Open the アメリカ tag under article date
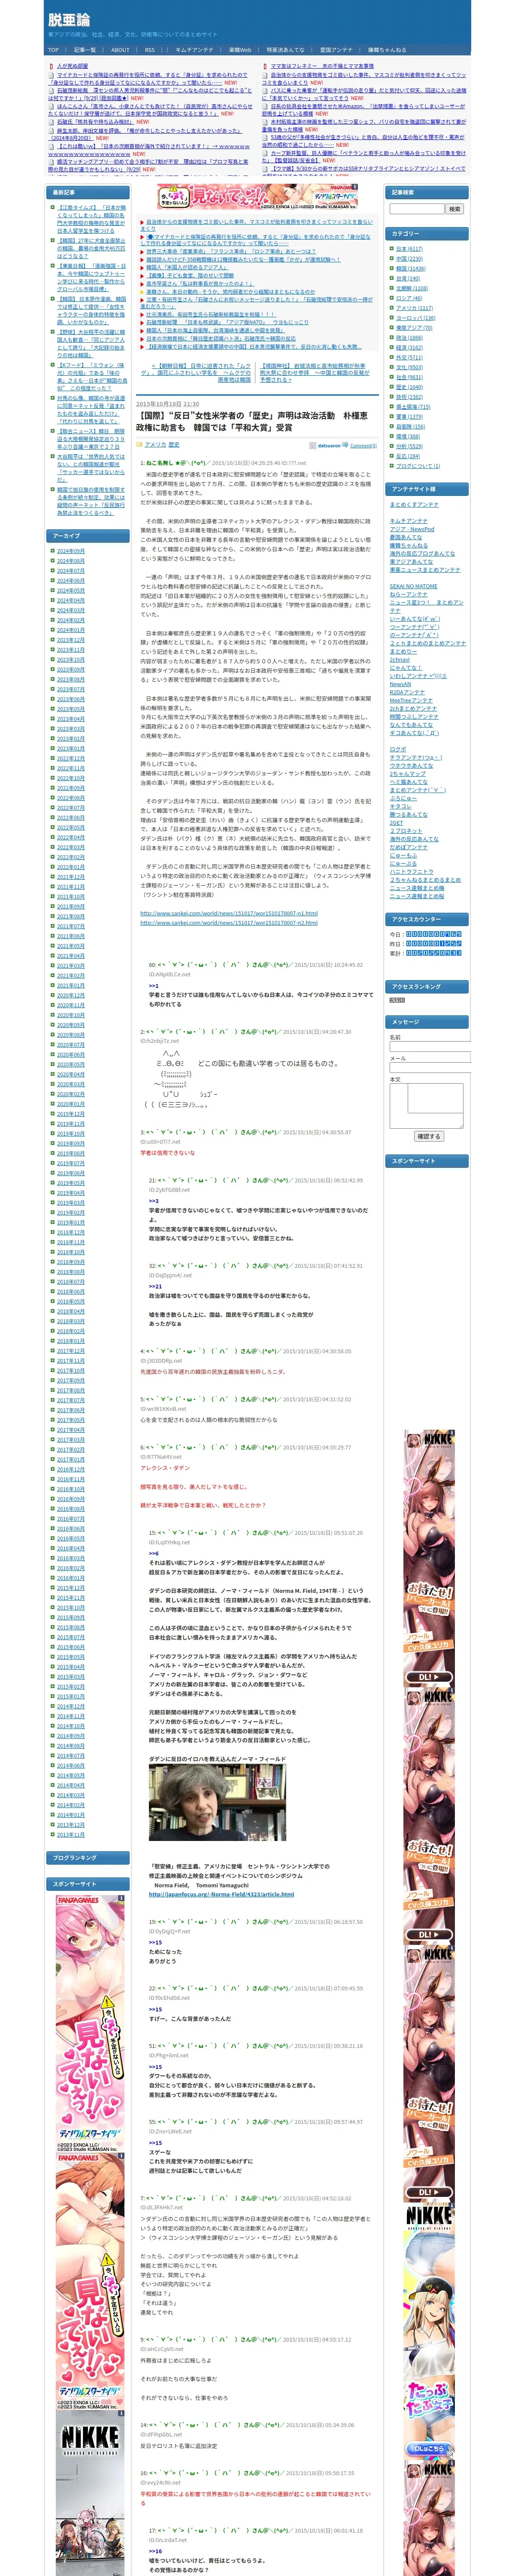The width and height of the screenshot is (515, 2576). coord(155,445)
